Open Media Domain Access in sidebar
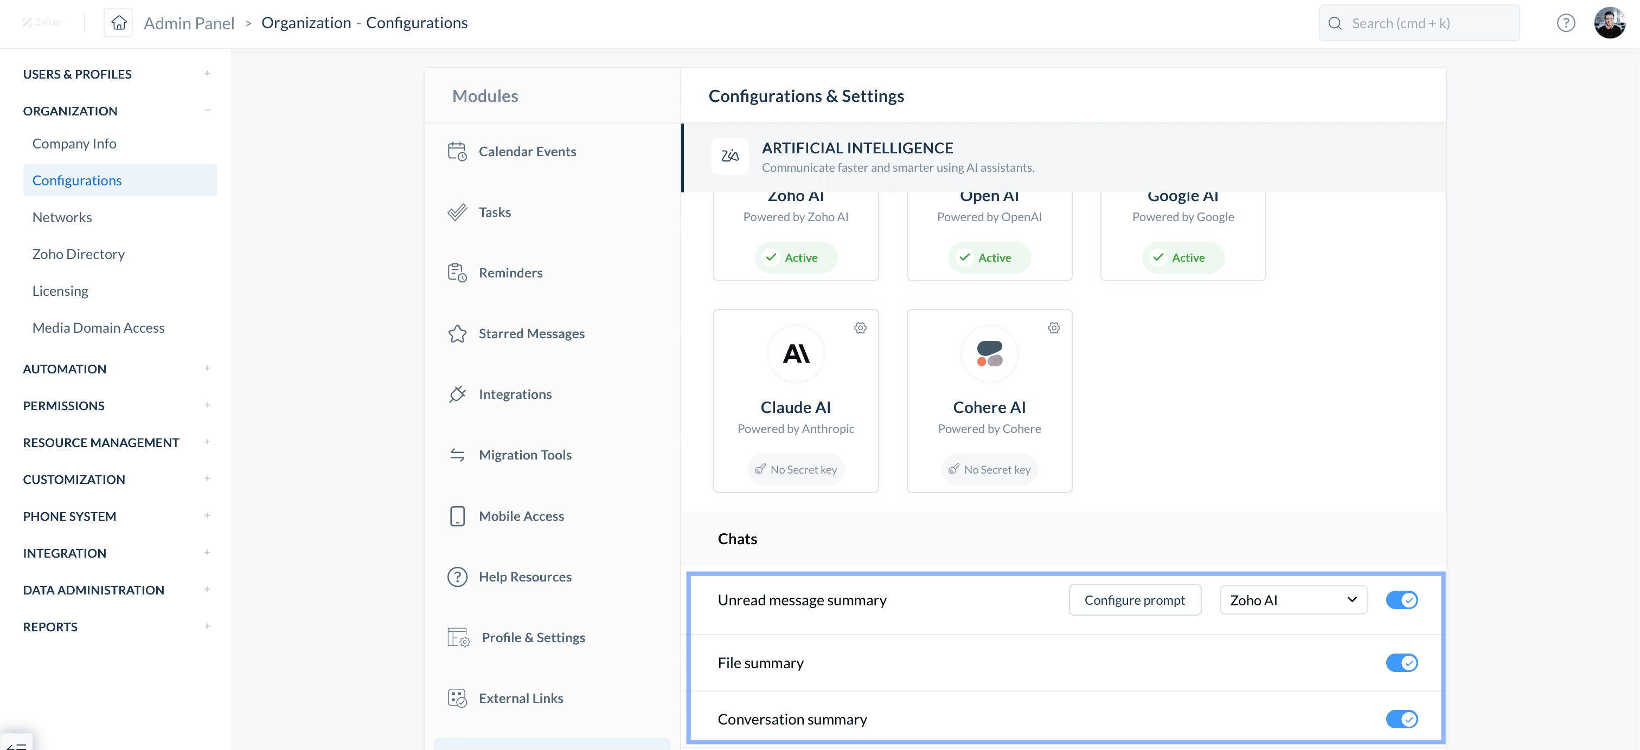 [x=98, y=328]
